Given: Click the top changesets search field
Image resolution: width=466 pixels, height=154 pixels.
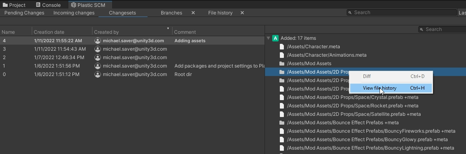Looking at the screenshot, I should coord(402,12).
